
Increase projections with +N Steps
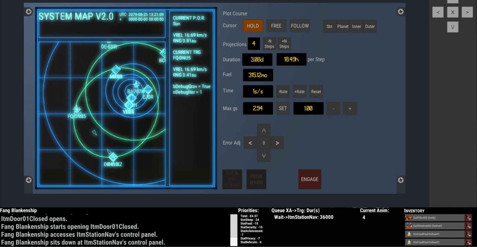click(284, 44)
